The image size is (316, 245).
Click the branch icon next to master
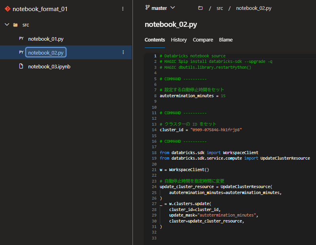click(x=148, y=8)
